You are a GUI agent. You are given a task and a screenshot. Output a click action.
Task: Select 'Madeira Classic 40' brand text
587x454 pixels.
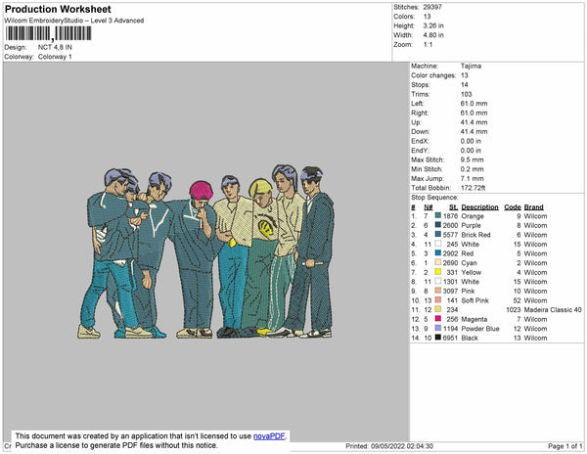[x=553, y=309]
